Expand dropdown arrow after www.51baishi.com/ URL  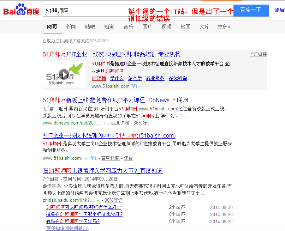click(86, 159)
